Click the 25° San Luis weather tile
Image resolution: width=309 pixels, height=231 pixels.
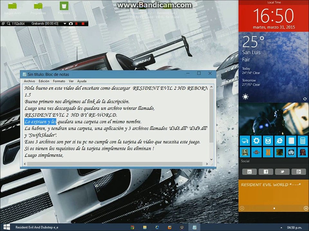coord(274,67)
